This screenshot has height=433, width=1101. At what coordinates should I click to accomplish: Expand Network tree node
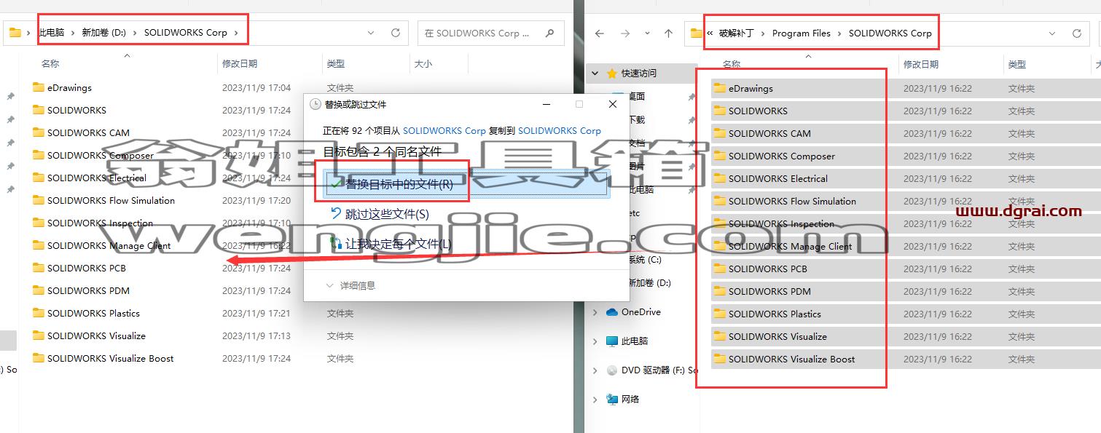pyautogui.click(x=595, y=400)
